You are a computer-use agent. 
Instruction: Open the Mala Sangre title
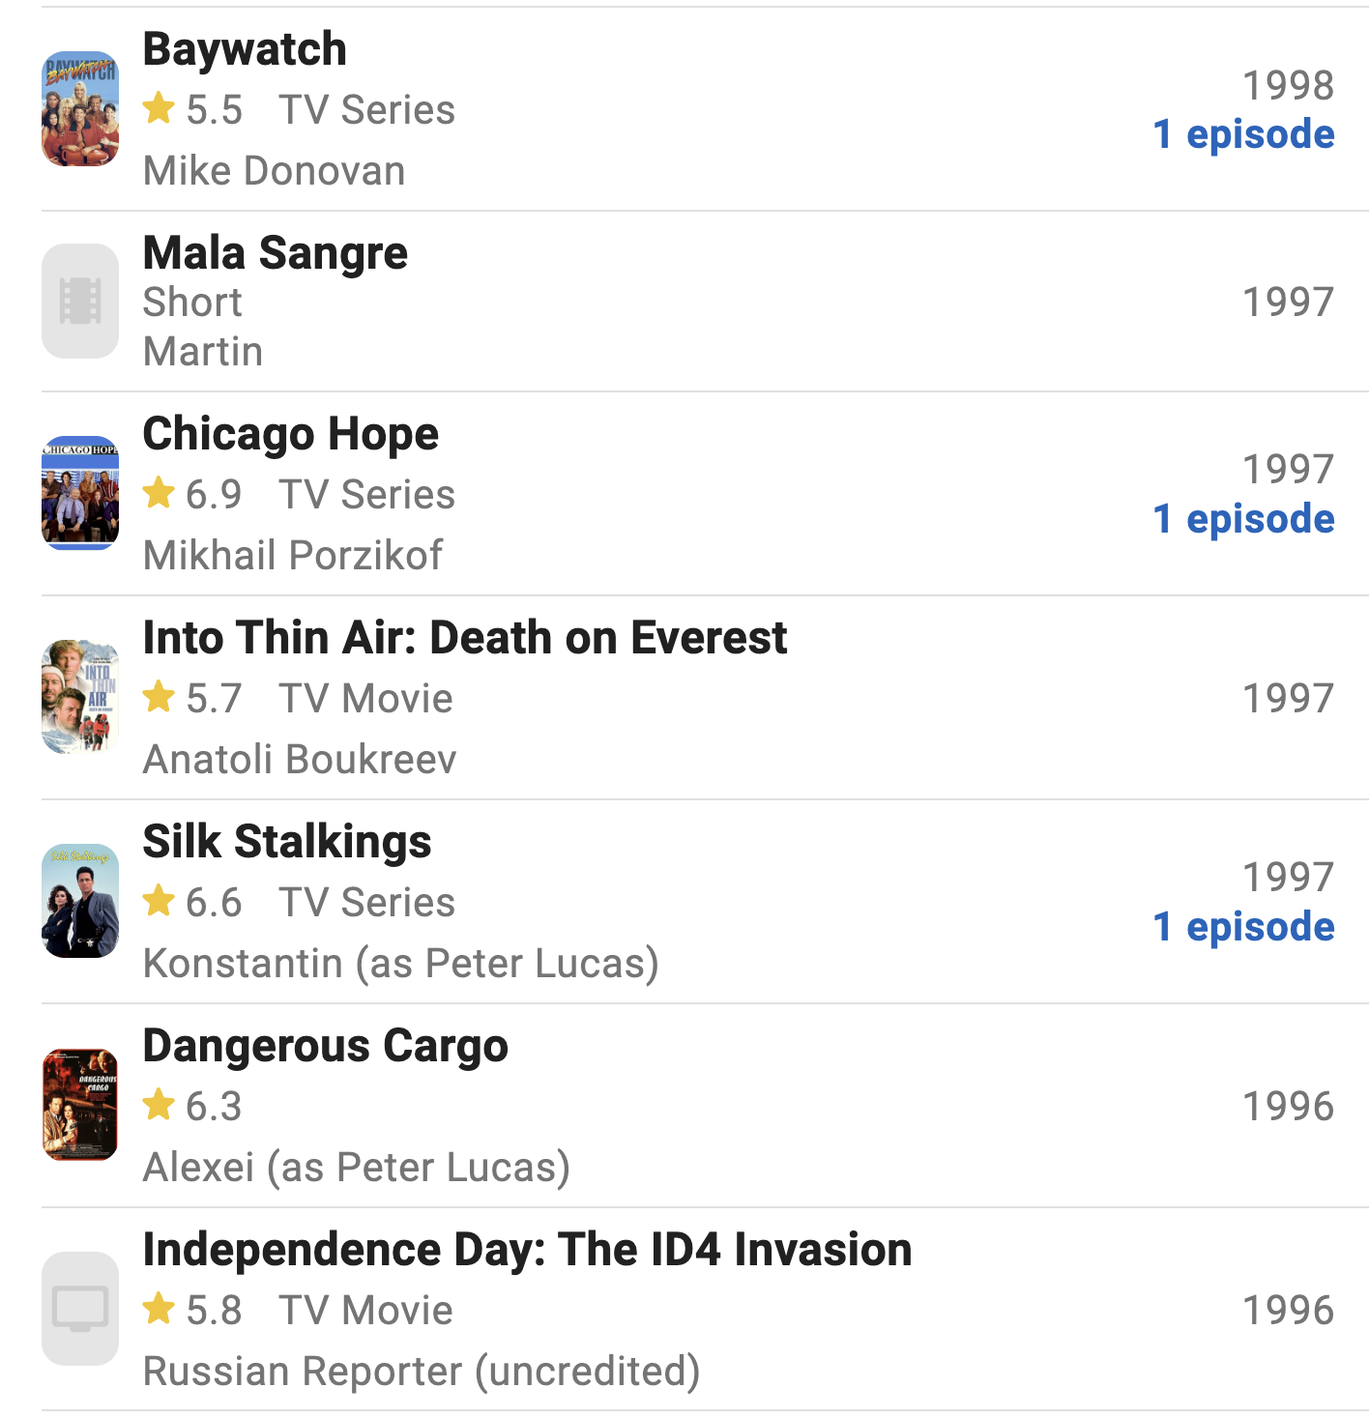(276, 253)
